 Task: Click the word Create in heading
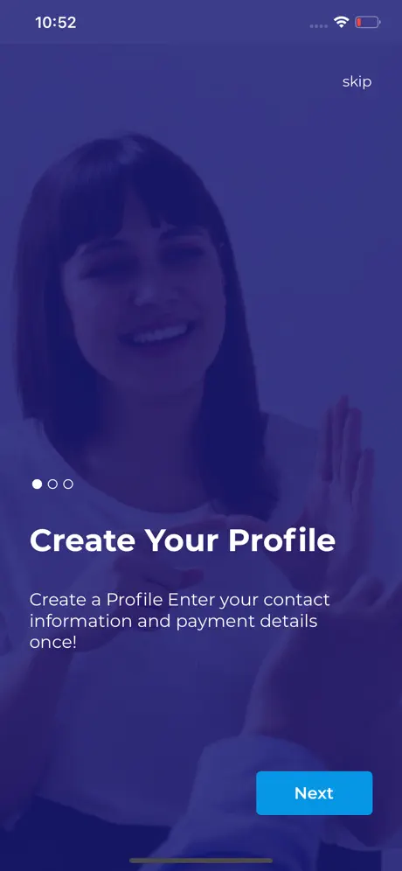tap(82, 540)
